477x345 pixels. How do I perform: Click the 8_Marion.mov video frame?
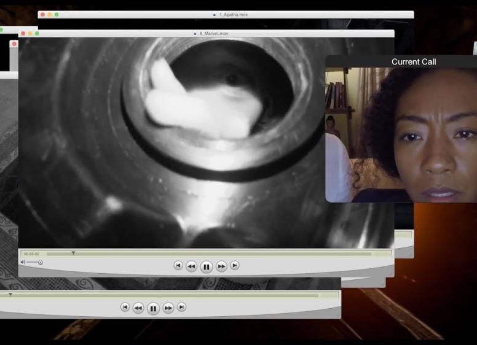point(172,143)
